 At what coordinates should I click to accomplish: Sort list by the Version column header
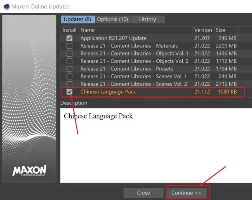pos(203,30)
